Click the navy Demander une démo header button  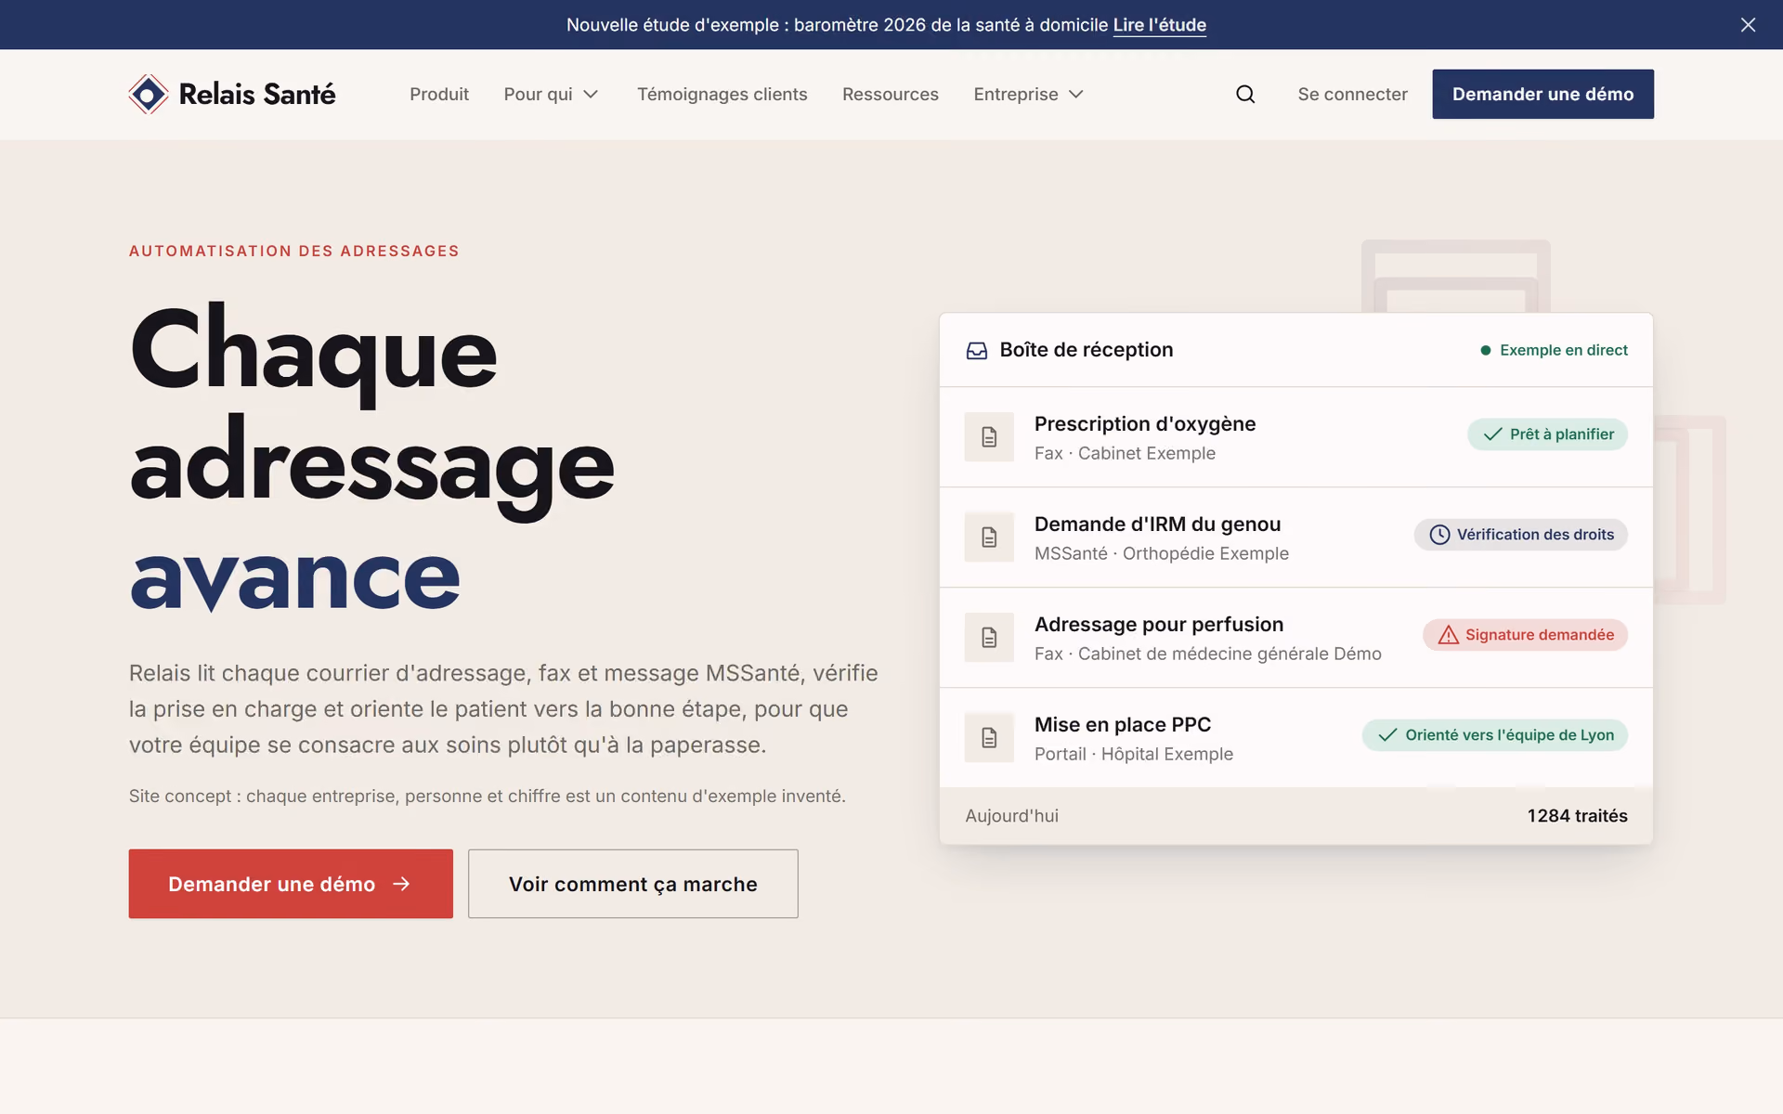tap(1542, 94)
